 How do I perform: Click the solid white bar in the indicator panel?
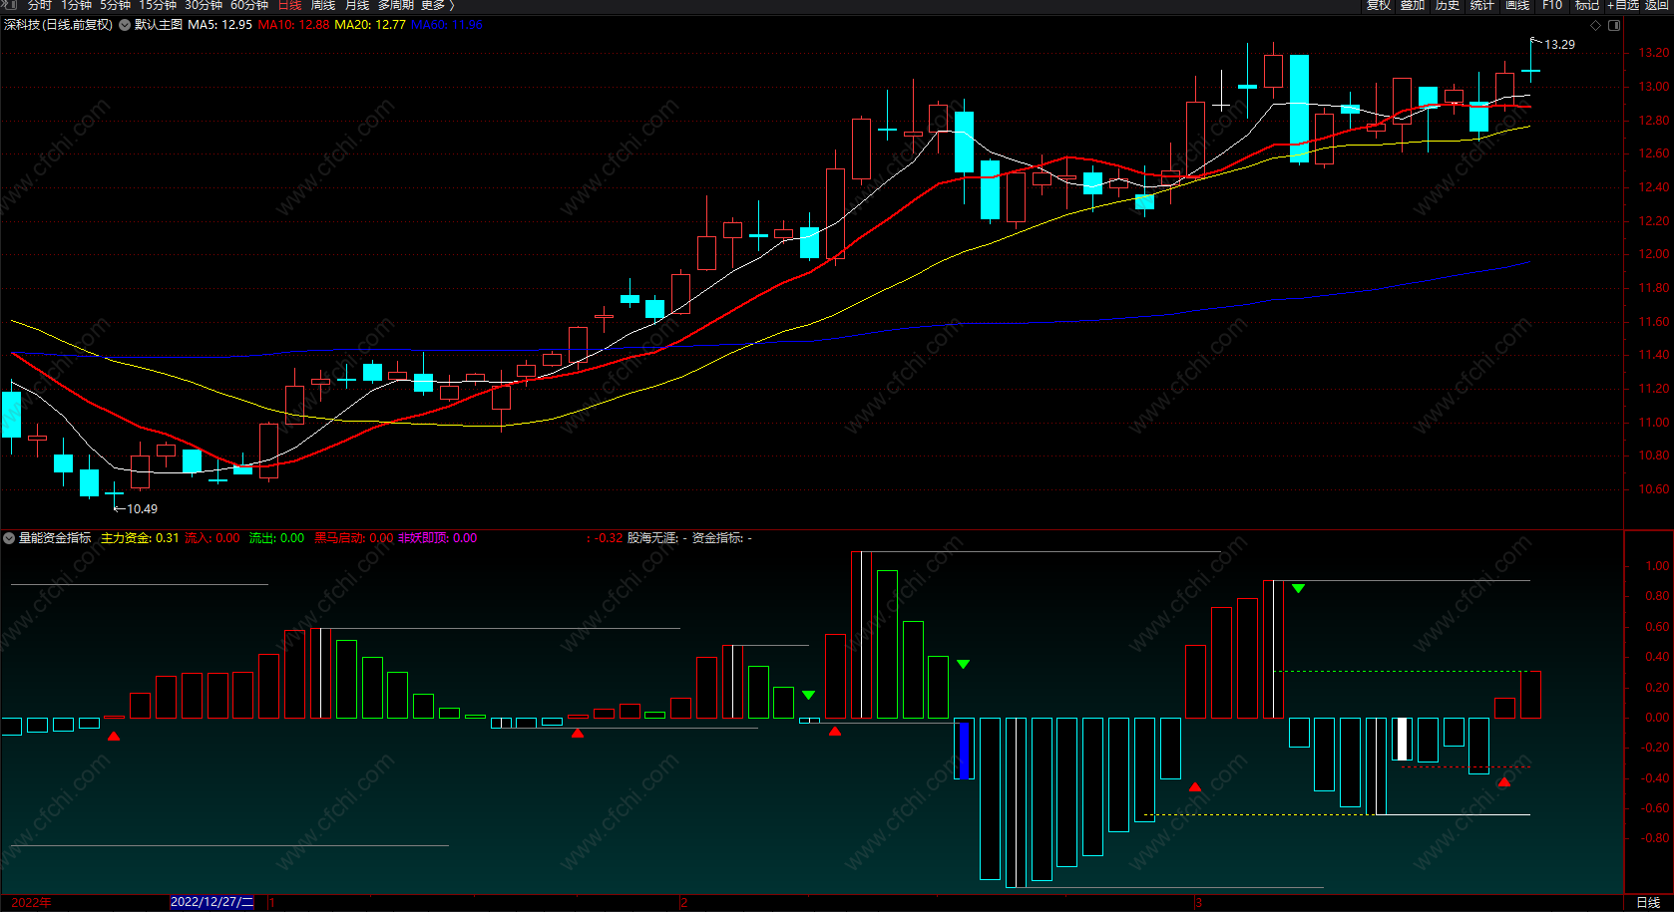tap(1402, 740)
